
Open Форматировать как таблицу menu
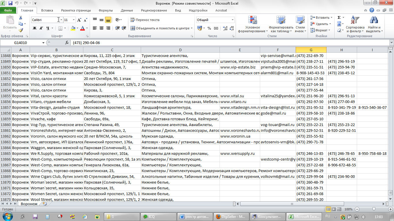(281, 24)
